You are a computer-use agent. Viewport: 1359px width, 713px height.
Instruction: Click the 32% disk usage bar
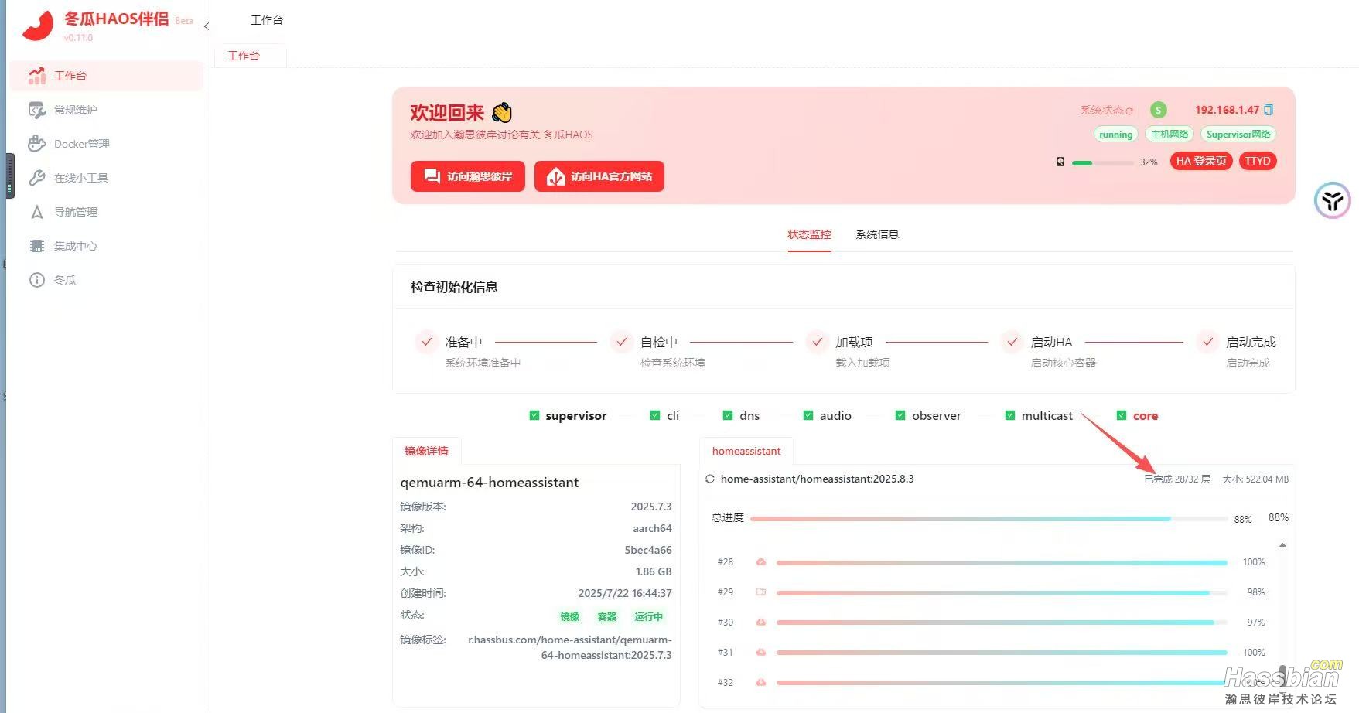(x=1102, y=163)
